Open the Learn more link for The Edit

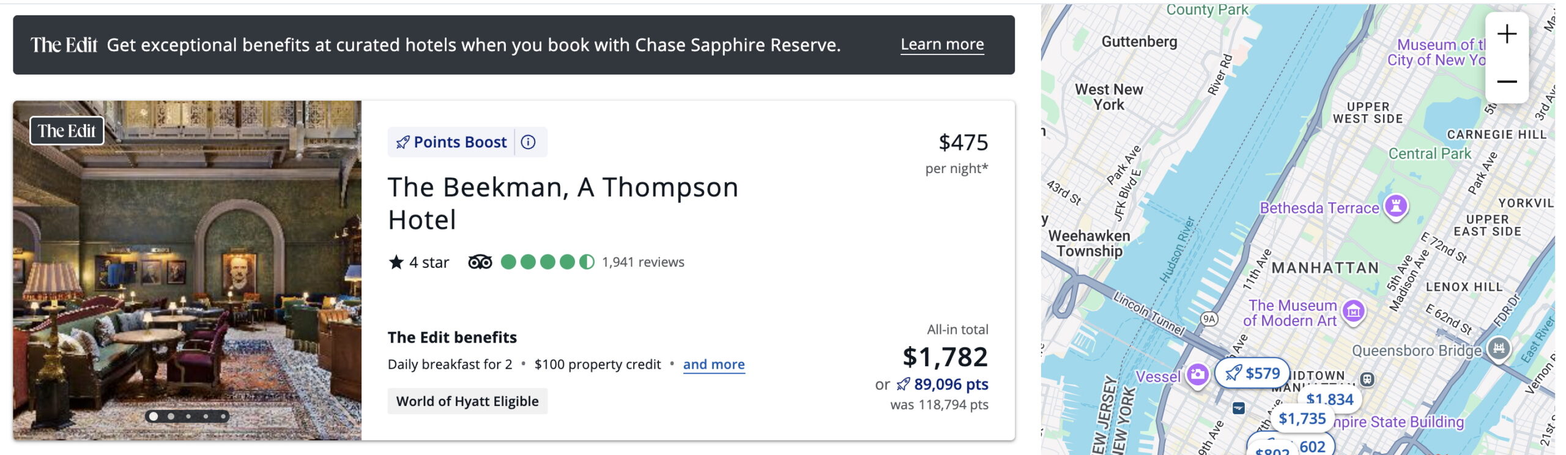point(941,44)
